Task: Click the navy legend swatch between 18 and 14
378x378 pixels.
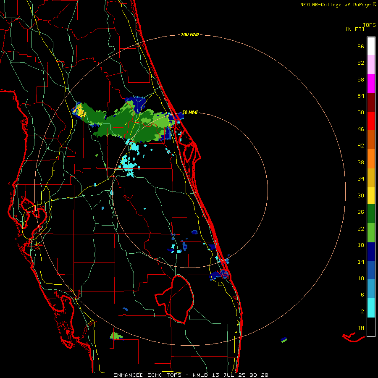Action: pos(371,252)
